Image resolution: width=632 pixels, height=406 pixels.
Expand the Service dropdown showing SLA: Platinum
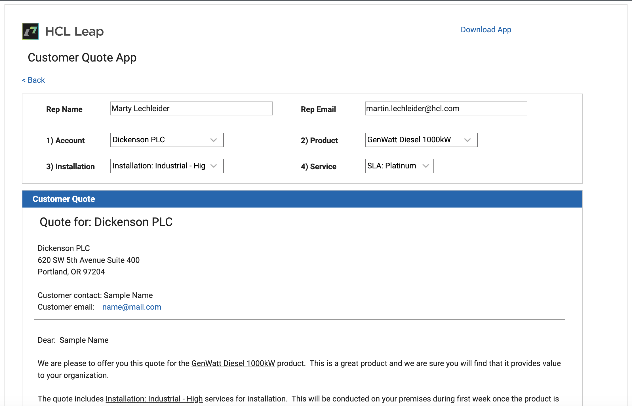399,166
